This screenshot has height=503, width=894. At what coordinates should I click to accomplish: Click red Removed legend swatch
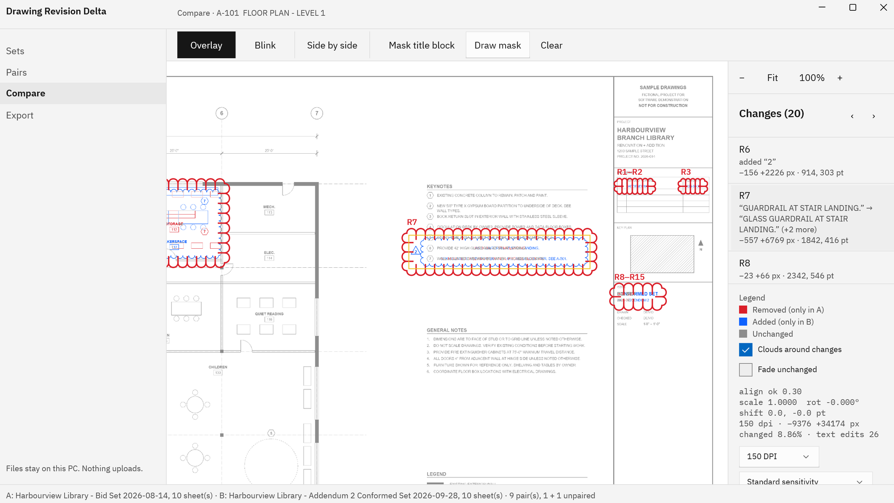[x=743, y=310]
